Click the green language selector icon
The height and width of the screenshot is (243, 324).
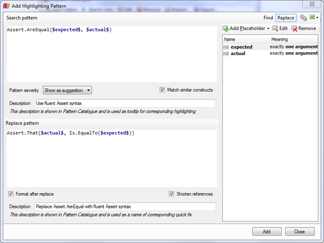(x=311, y=18)
